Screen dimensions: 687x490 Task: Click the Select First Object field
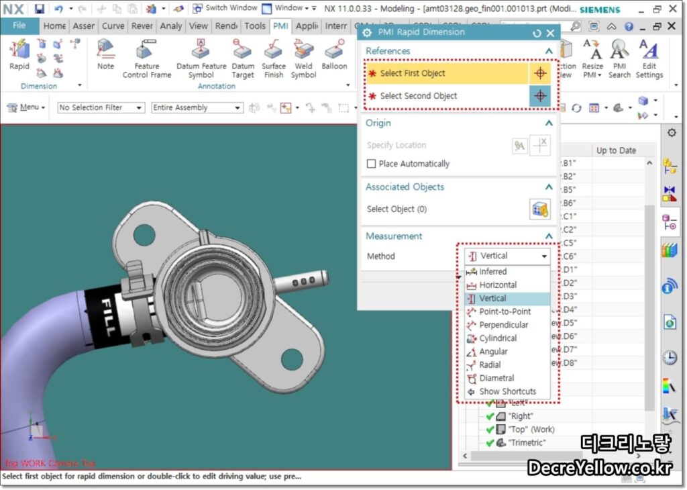[x=446, y=73]
